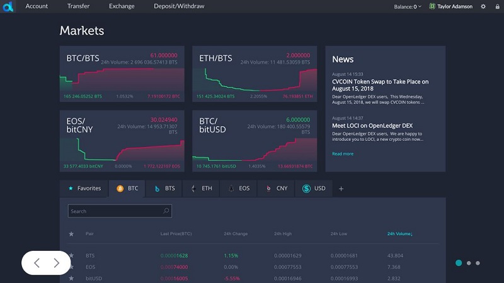Image resolution: width=504 pixels, height=283 pixels.
Task: Open the Deposit/Withdraw menu
Action: point(179,6)
